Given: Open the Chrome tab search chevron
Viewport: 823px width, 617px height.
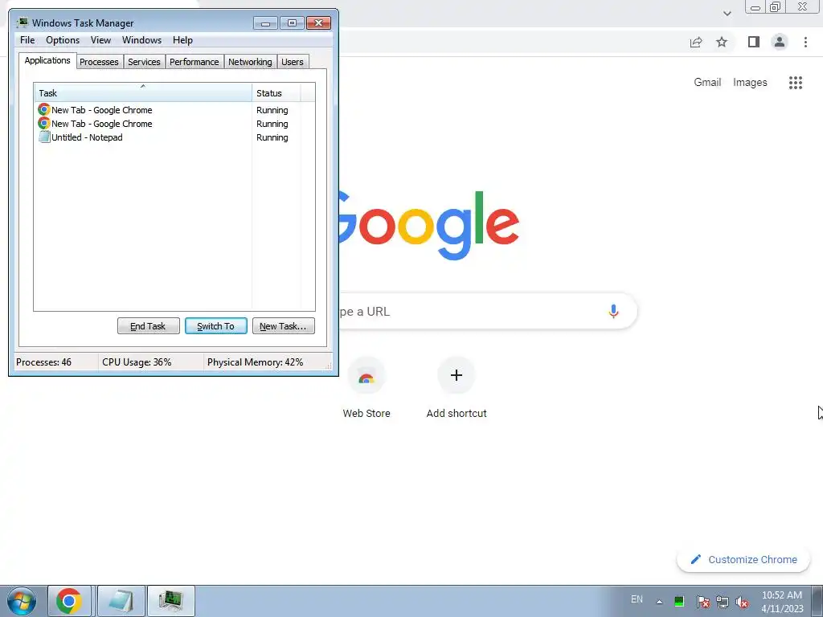Looking at the screenshot, I should (727, 14).
